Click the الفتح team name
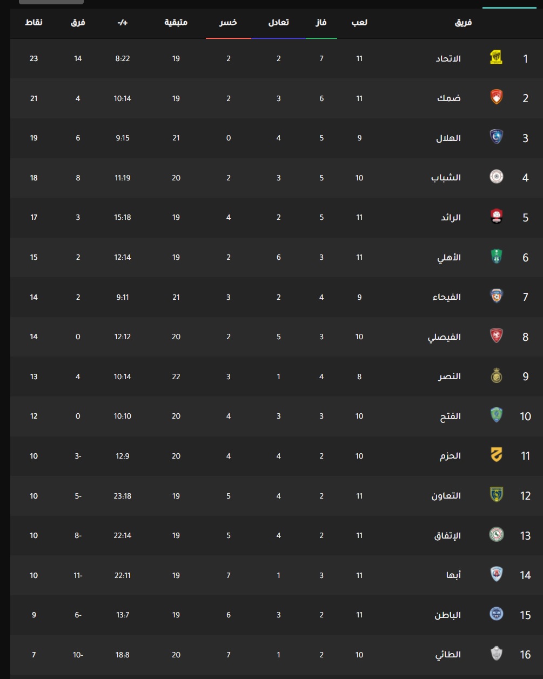Viewport: 543px width, 679px height. [451, 416]
